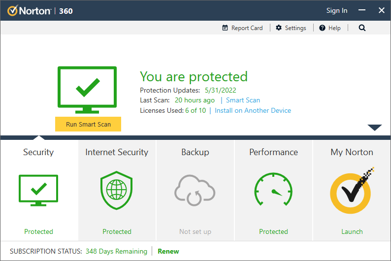The width and height of the screenshot is (391, 261).
Task: Switch to the Internet Security tab
Action: (x=117, y=152)
